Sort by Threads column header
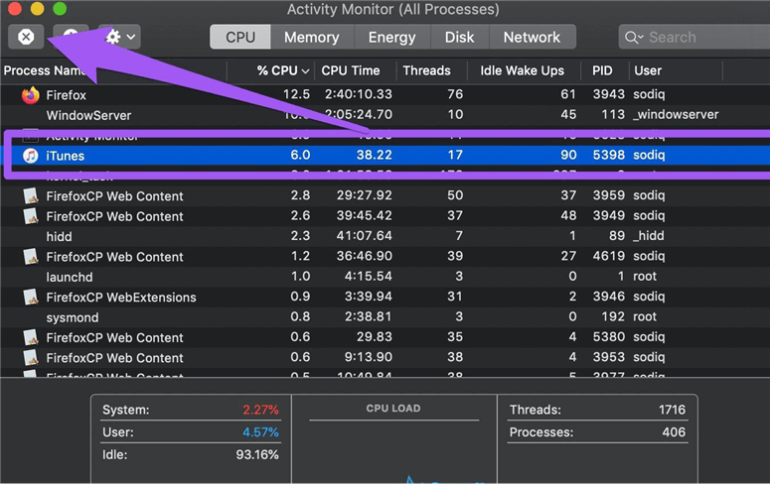This screenshot has width=770, height=485. click(x=427, y=70)
